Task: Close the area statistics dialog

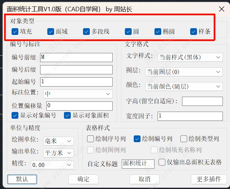Action: [221, 9]
